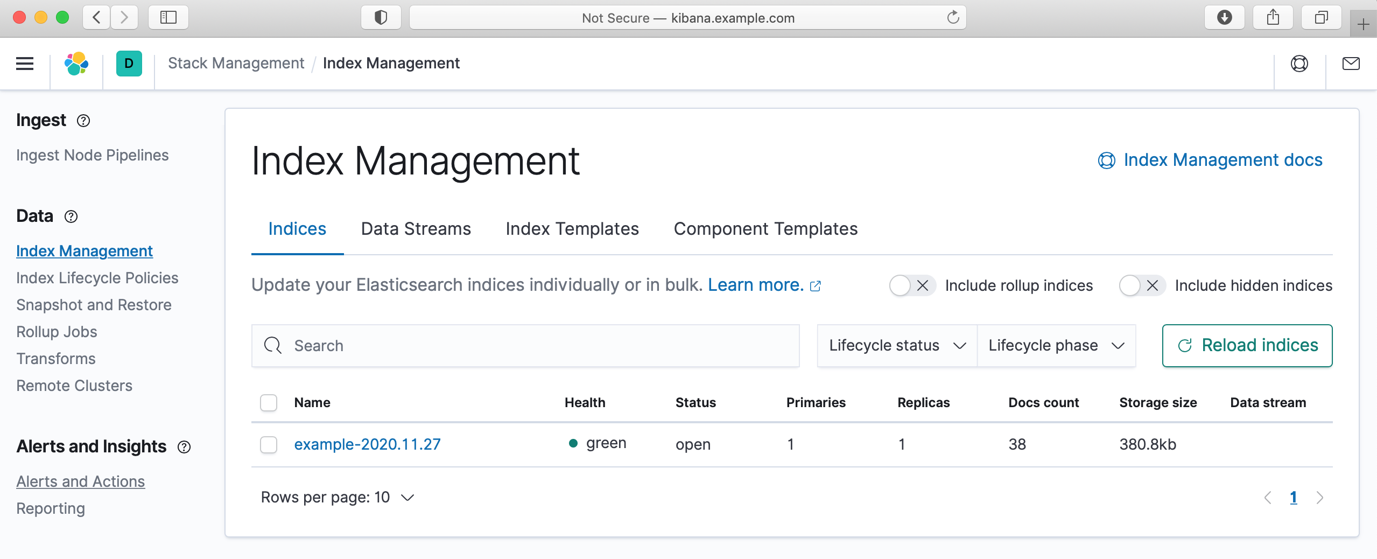Open Index Management docs link
Image resolution: width=1377 pixels, height=559 pixels.
tap(1210, 160)
